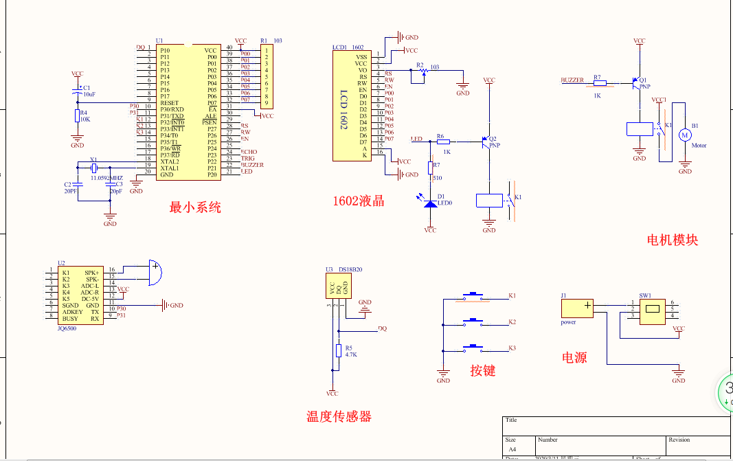Screen dimensions: 733x461
Task: Select the J1 power connector
Action: [x=577, y=308]
